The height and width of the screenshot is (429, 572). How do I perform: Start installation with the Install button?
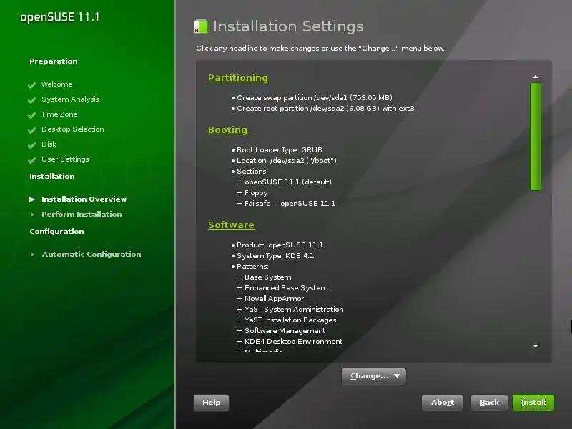(x=533, y=403)
